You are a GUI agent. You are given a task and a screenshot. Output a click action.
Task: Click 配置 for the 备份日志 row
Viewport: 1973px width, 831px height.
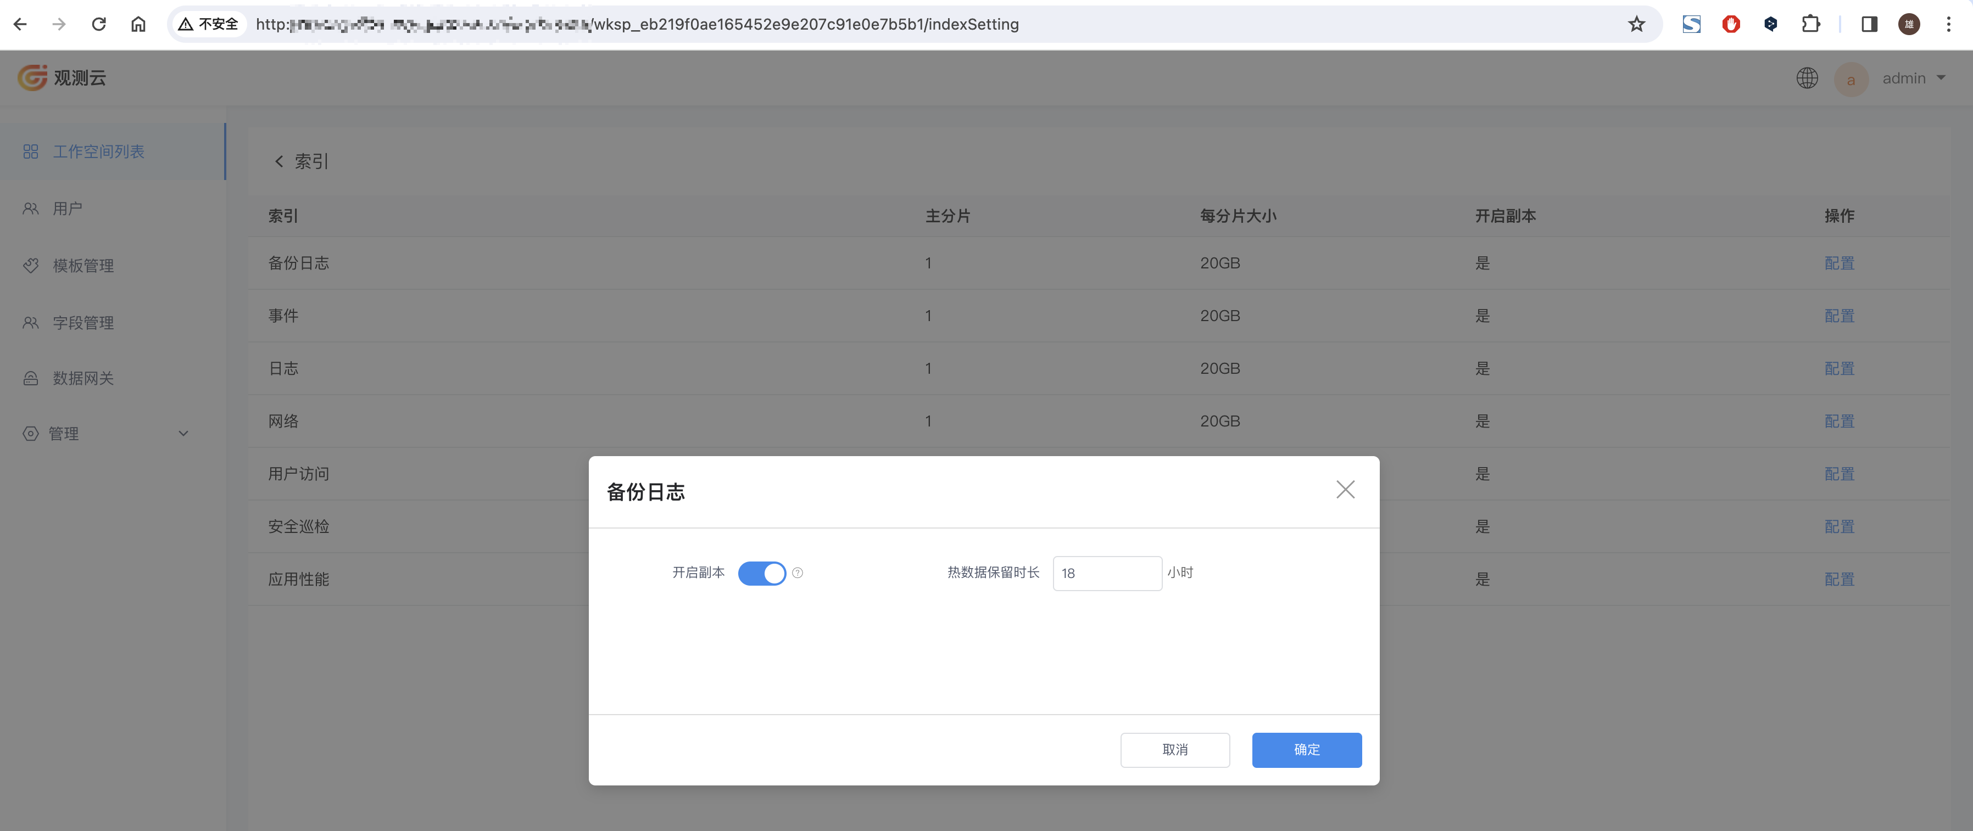(x=1839, y=263)
